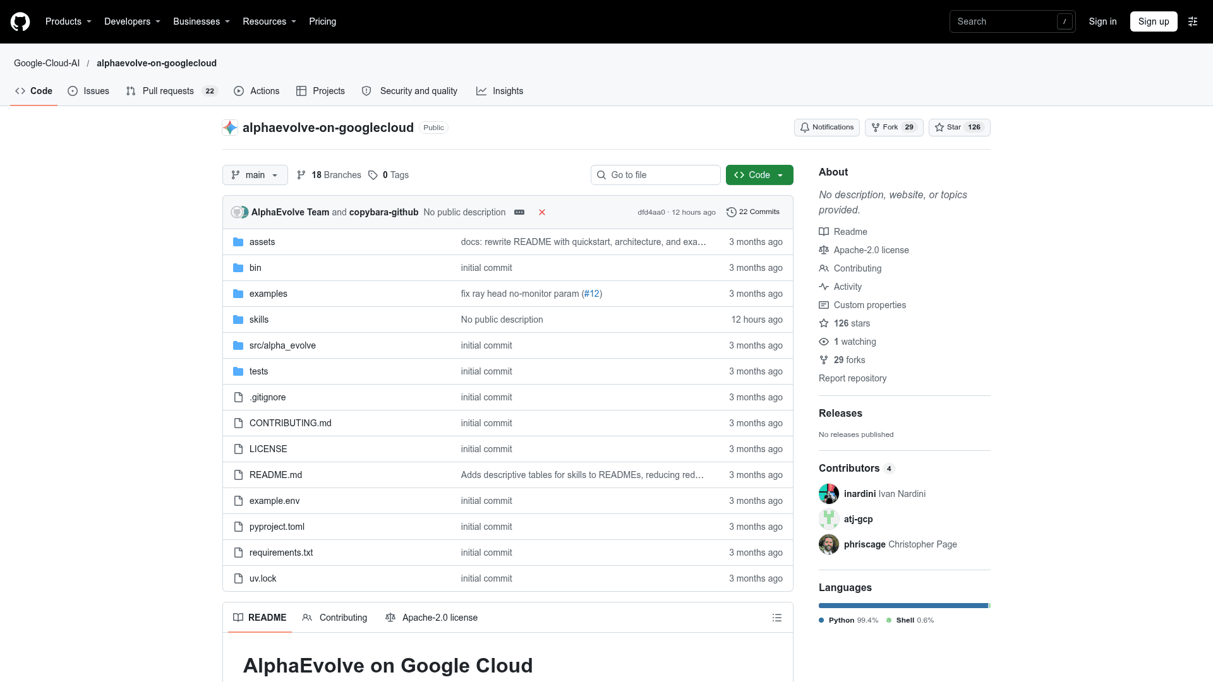The height and width of the screenshot is (682, 1213).
Task: Open the pyproject.toml file
Action: coord(277,527)
